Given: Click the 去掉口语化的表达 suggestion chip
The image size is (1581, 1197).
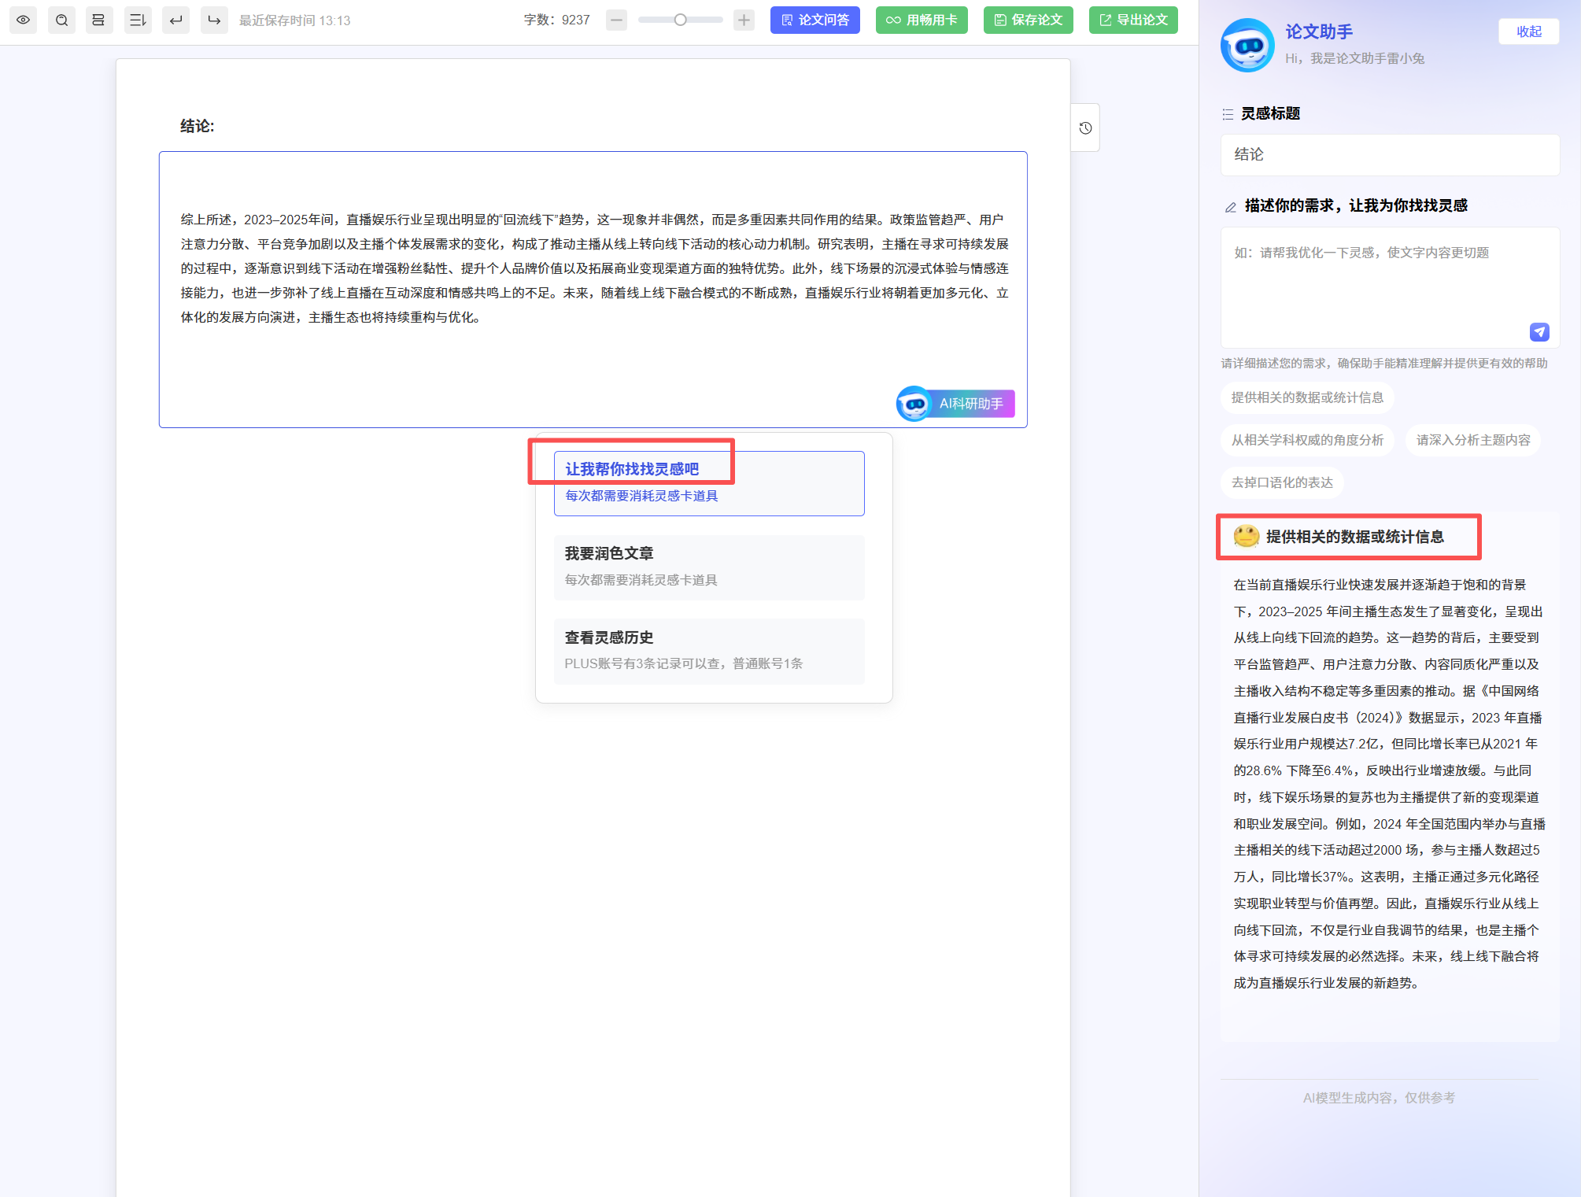Looking at the screenshot, I should [1282, 482].
